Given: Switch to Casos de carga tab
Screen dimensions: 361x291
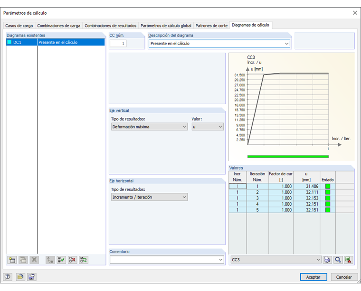Looking at the screenshot, I should 19,26.
